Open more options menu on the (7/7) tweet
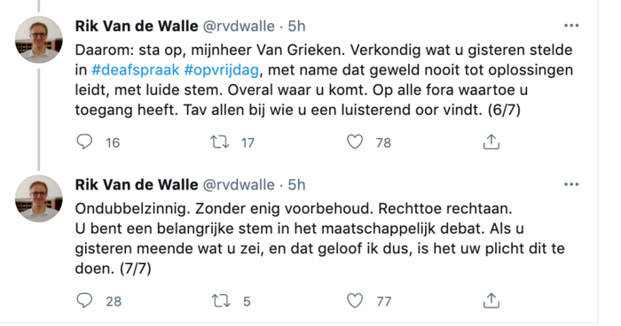The height and width of the screenshot is (326, 621). pyautogui.click(x=571, y=184)
